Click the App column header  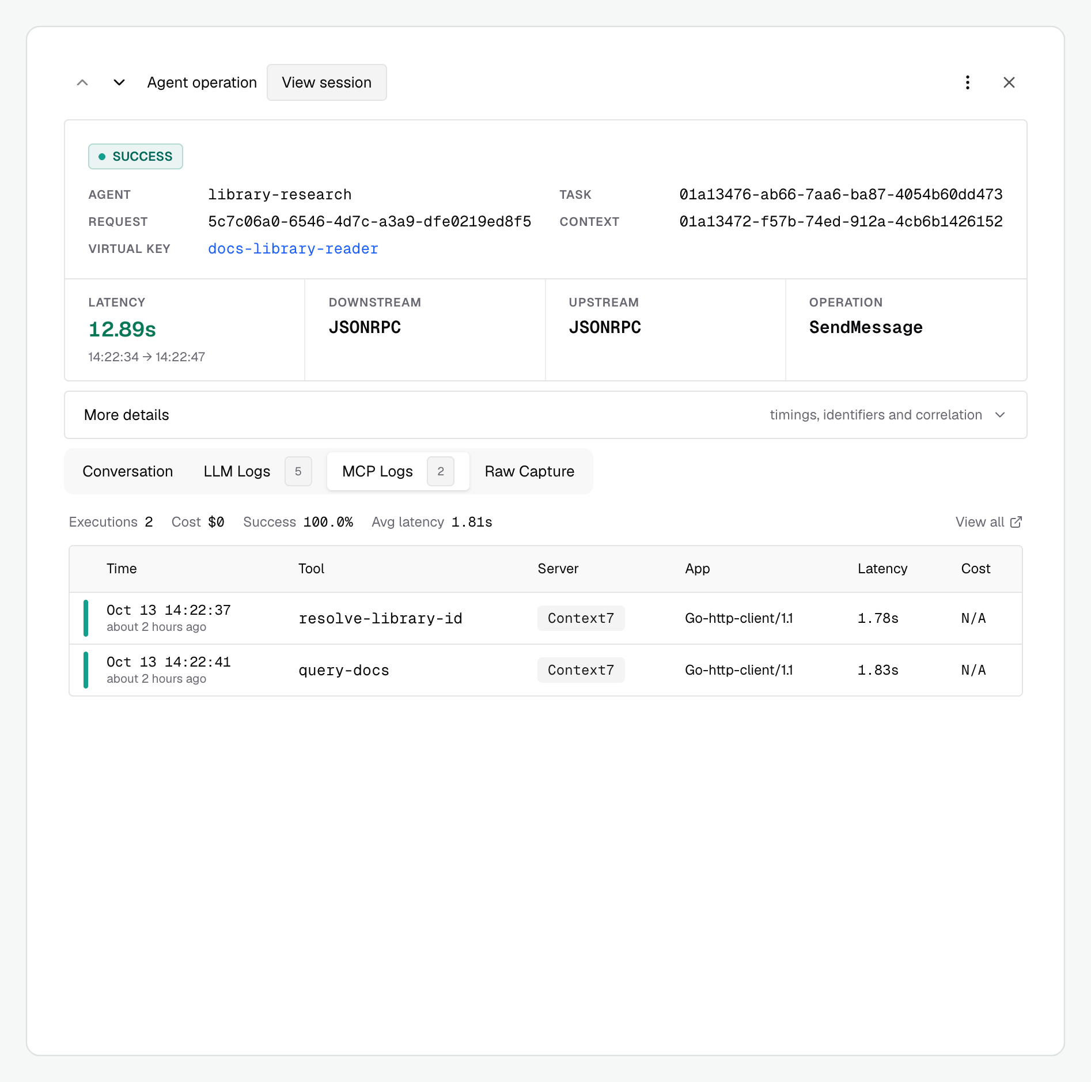pyautogui.click(x=697, y=569)
